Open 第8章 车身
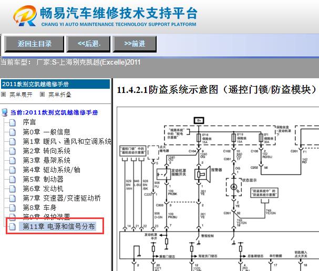Viewport: 319px width, 271px height. [x=39, y=207]
